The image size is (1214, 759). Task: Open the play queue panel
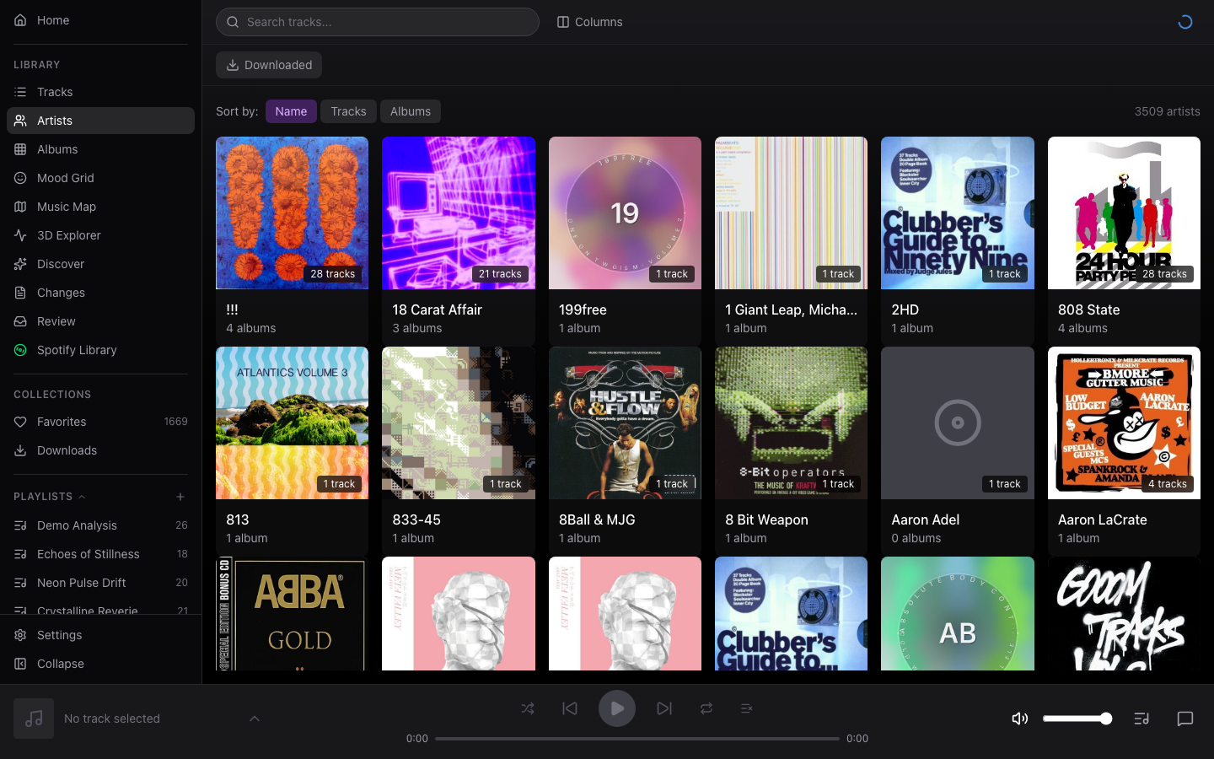[x=1141, y=719]
